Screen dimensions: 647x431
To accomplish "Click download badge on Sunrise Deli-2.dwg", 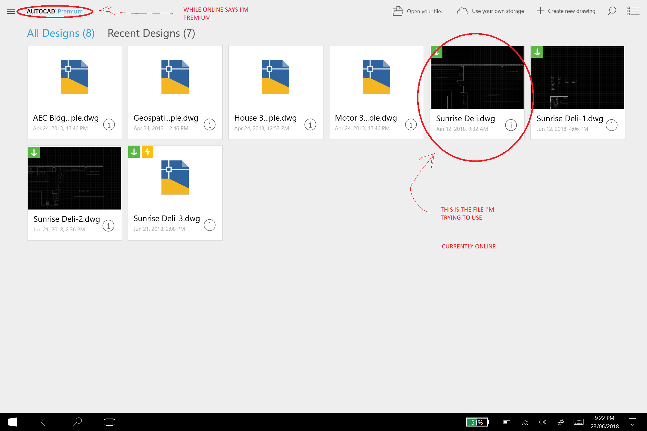I will (34, 152).
